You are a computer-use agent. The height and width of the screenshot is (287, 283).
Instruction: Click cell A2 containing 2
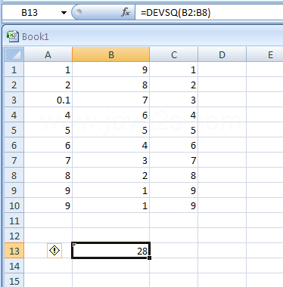pos(48,85)
